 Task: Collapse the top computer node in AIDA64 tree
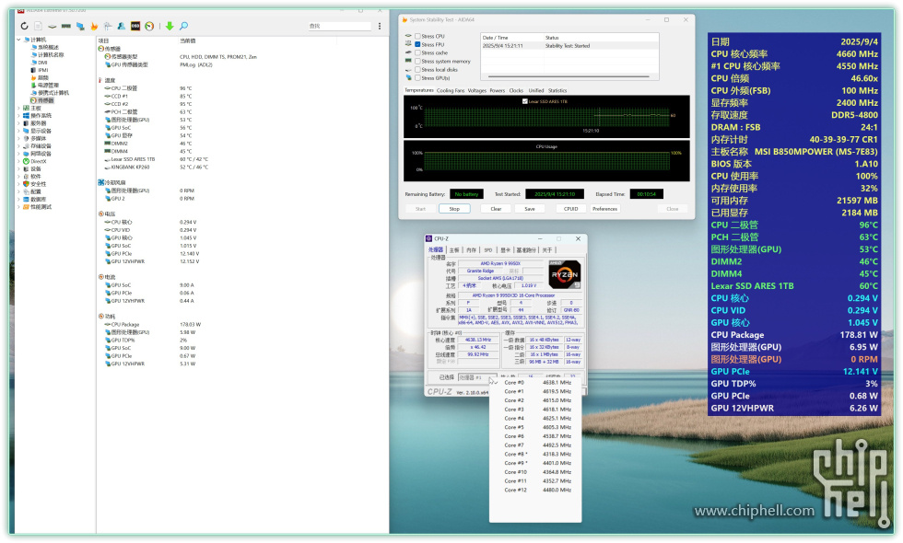pyautogui.click(x=18, y=40)
